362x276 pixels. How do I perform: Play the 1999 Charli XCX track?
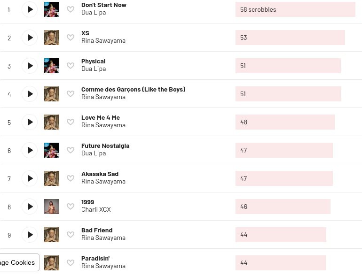(x=30, y=207)
